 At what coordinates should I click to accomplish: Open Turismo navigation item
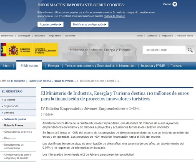176,66
